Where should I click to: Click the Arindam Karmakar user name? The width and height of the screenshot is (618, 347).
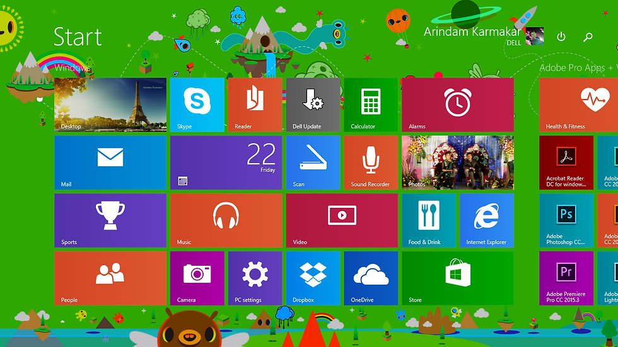472,31
